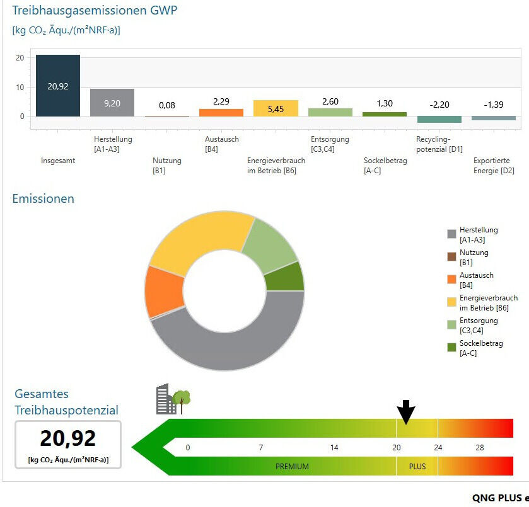Click the building and tree icon

tap(173, 398)
